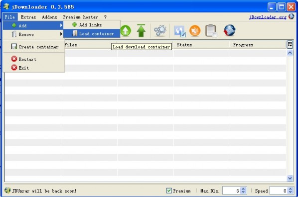Screen dimensions: 299x197
Task: Click the orange circle cursor icon
Action: [195, 30]
